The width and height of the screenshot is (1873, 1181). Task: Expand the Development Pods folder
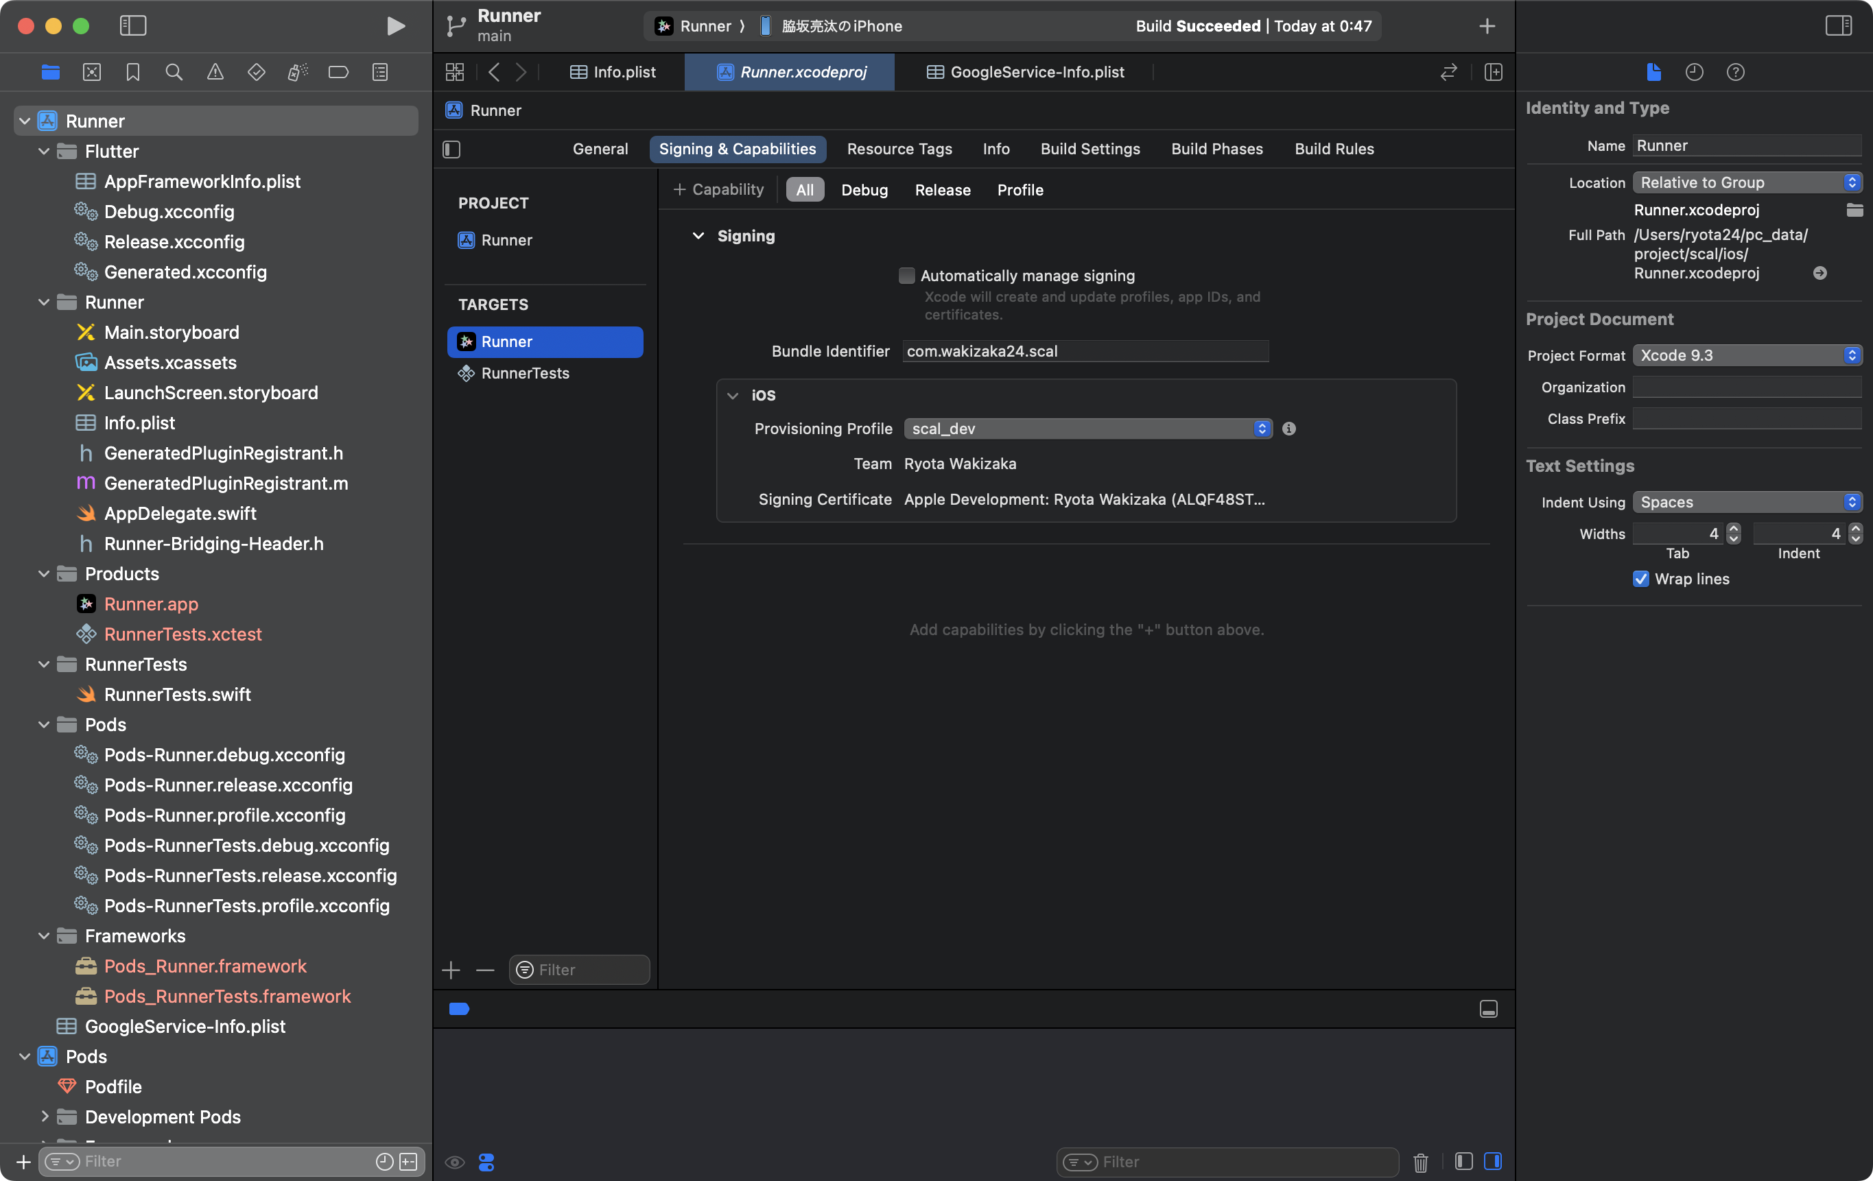pyautogui.click(x=45, y=1117)
